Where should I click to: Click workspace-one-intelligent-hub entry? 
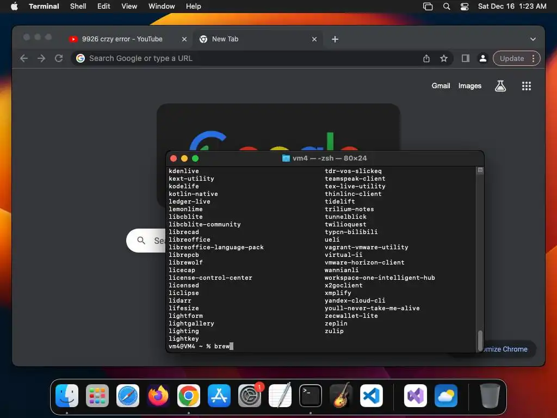coord(380,278)
